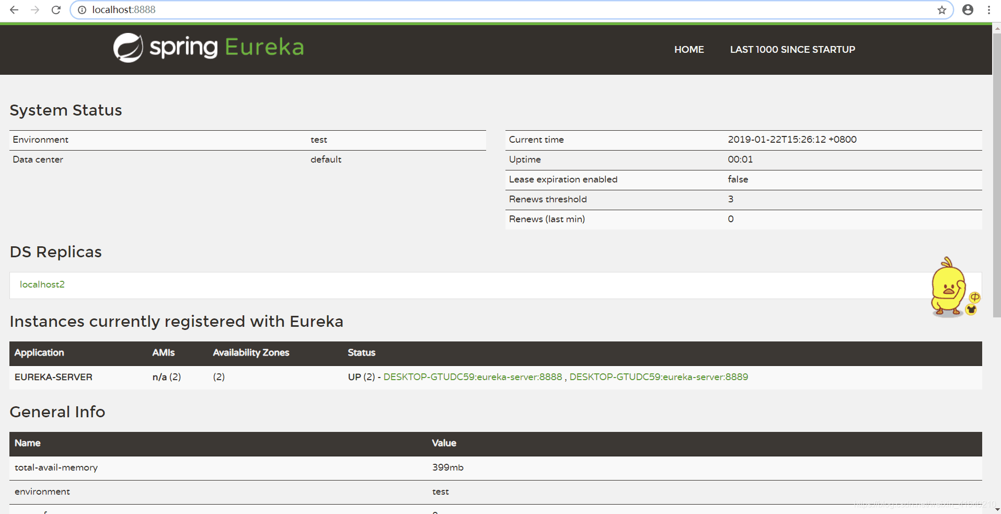Select the Uptime value 00:01
This screenshot has width=1001, height=514.
click(740, 159)
